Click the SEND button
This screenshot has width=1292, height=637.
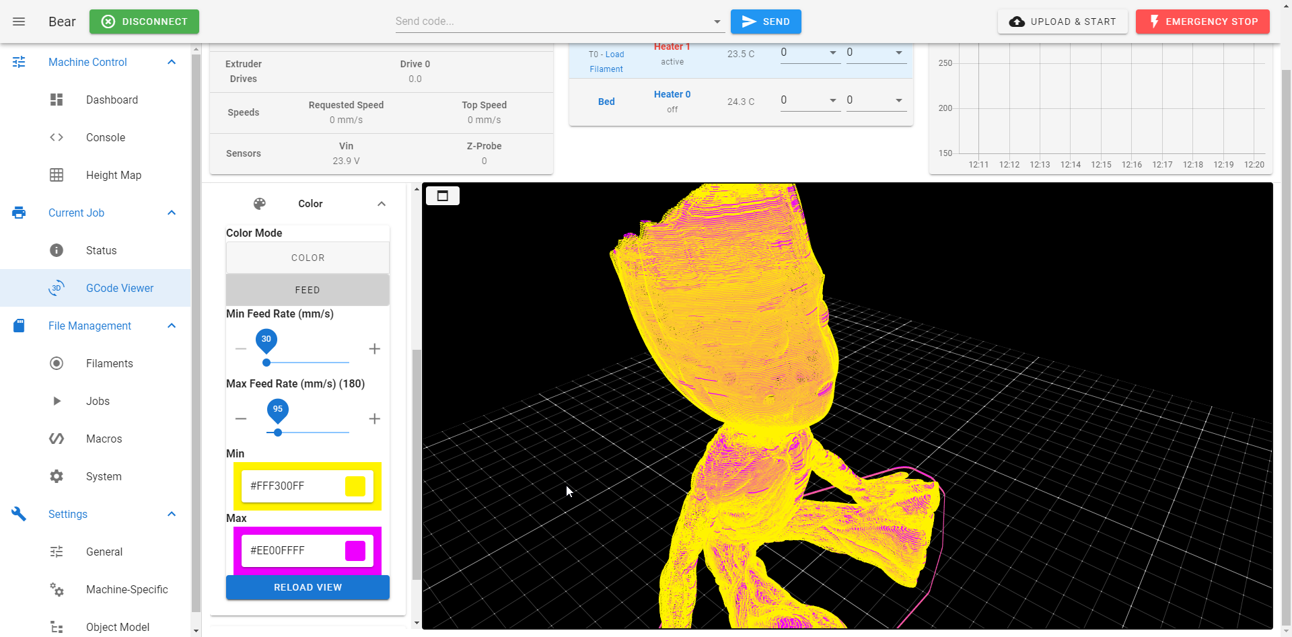(766, 22)
